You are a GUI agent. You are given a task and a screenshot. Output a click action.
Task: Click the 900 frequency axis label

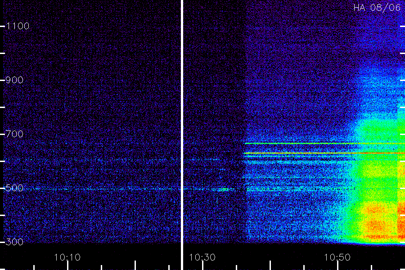[14, 80]
